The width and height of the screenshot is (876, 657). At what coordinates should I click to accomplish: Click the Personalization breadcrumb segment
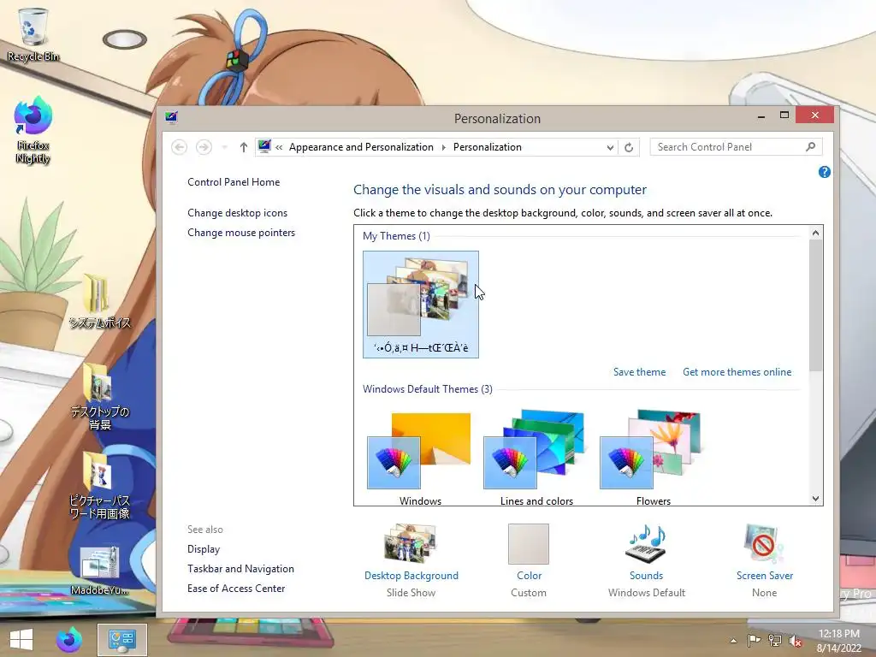(x=487, y=147)
